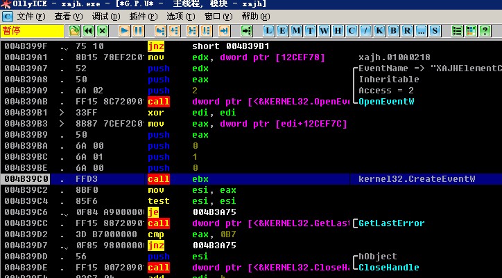Click the Open file toolbar icon

[x=75, y=30]
